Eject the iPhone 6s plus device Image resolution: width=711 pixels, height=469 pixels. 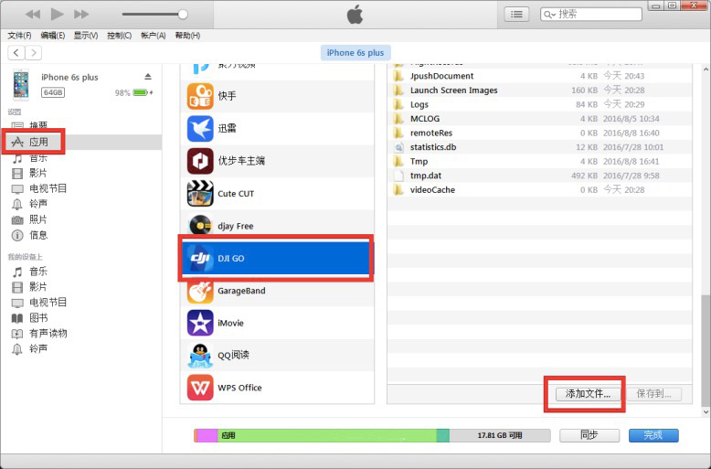click(x=148, y=77)
